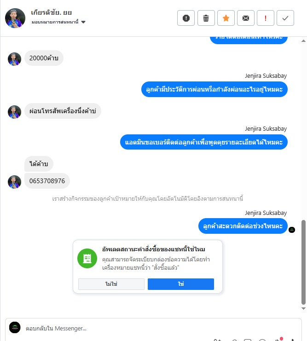This screenshot has height=341, width=307.
Task: Mark conversation as unread with the envelope icon
Action: tap(246, 18)
